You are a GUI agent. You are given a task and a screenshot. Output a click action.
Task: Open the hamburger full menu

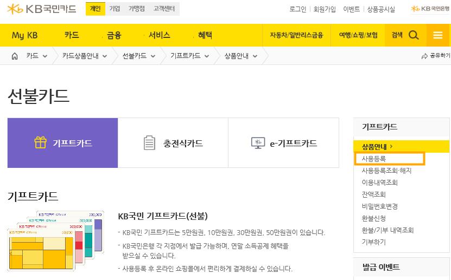tap(438, 35)
